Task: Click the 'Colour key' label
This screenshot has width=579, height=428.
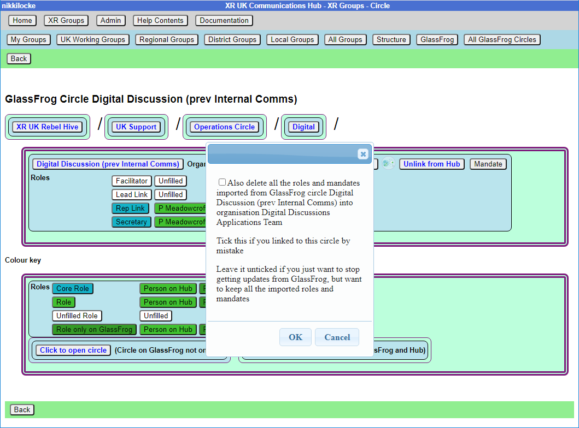Action: click(23, 260)
